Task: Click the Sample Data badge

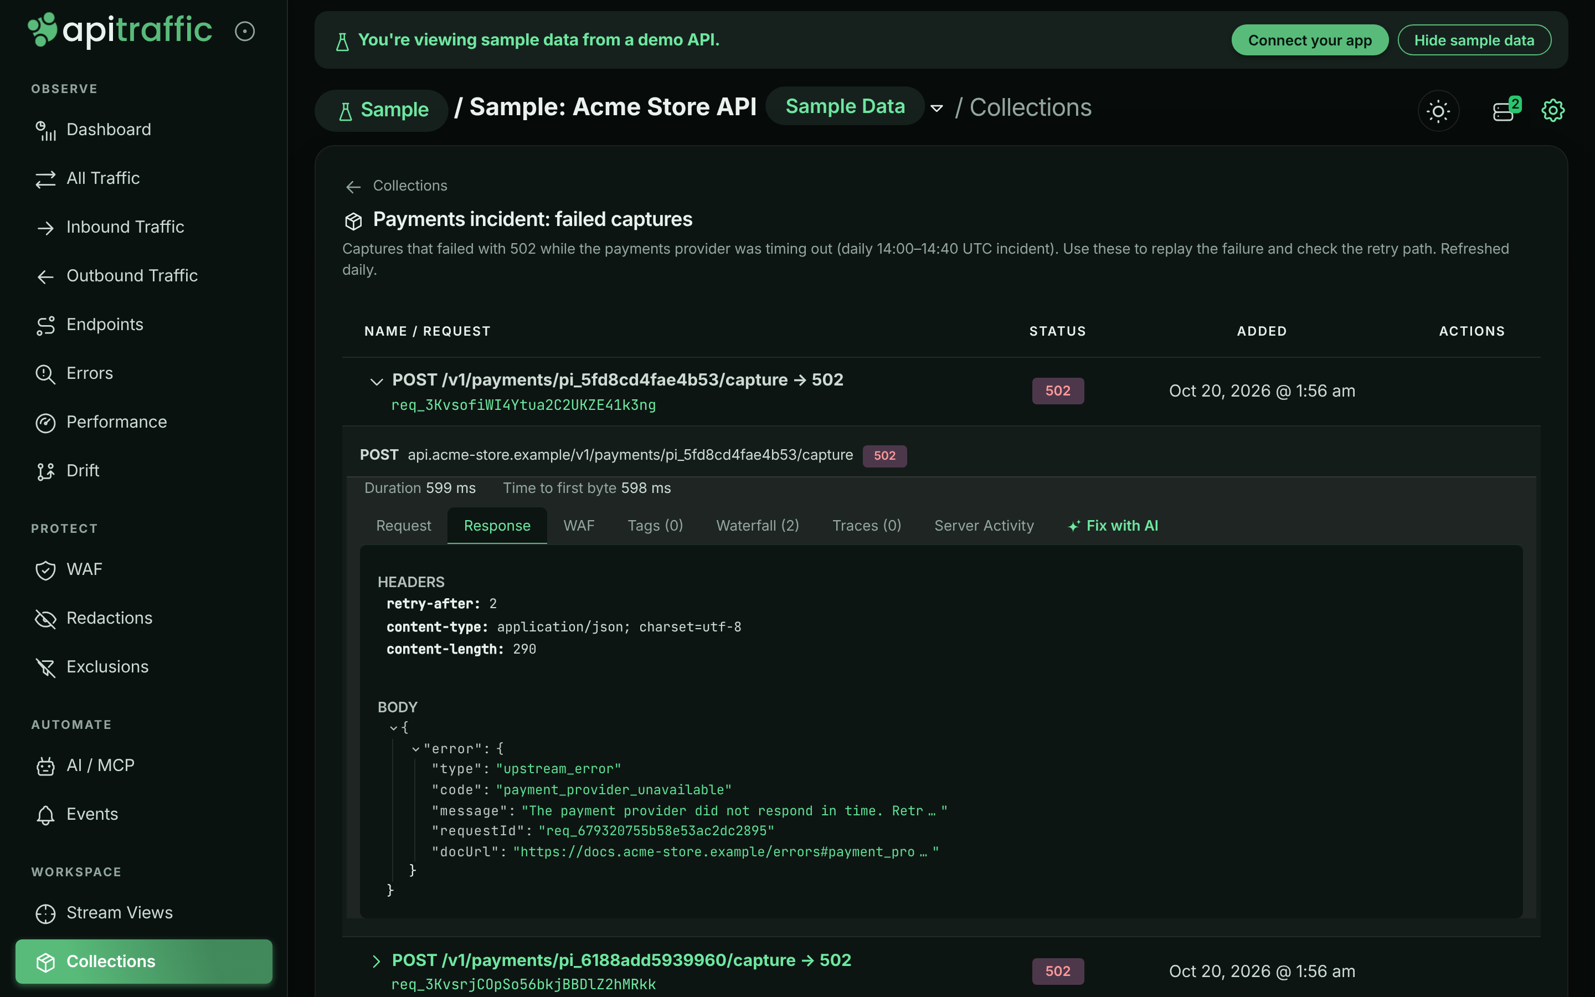Action: 845,106
